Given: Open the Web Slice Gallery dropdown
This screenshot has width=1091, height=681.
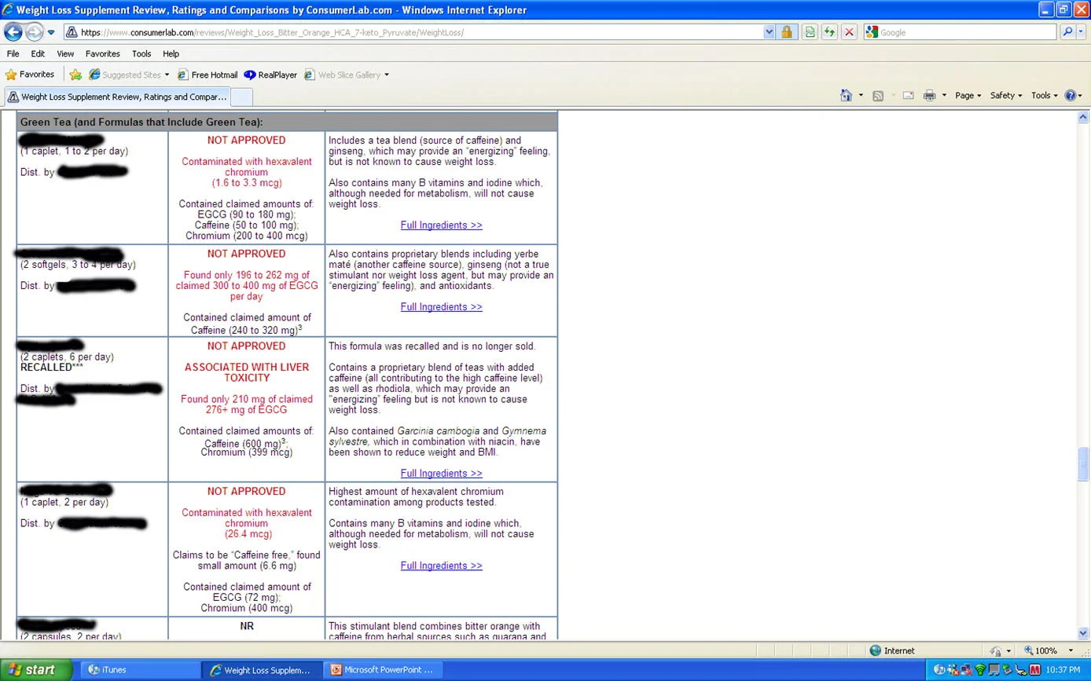Looking at the screenshot, I should [347, 75].
